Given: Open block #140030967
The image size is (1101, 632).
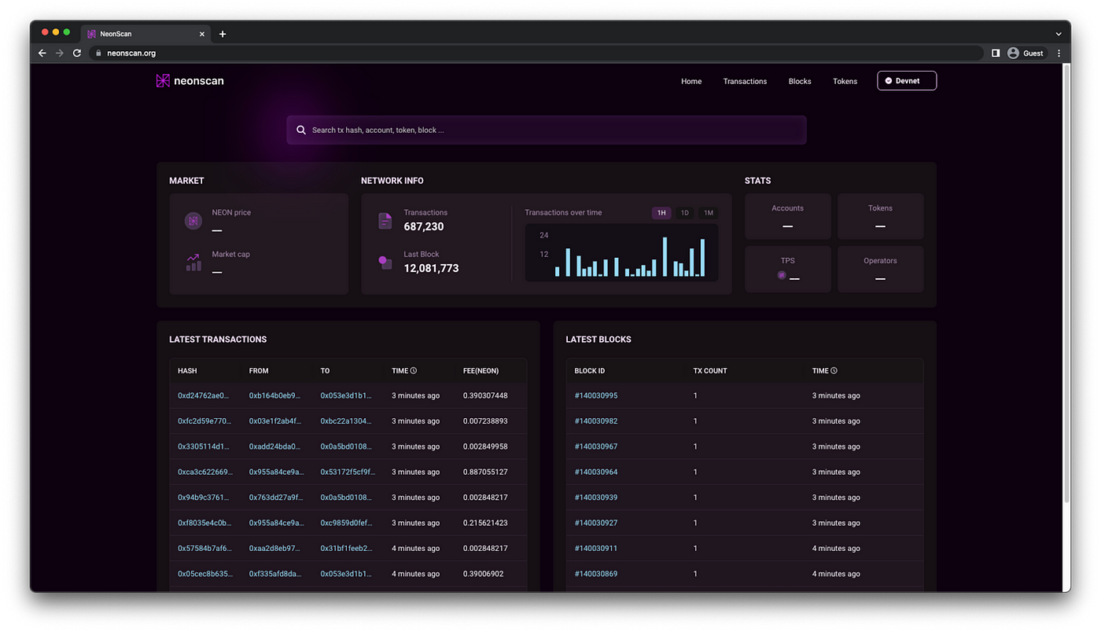Looking at the screenshot, I should pyautogui.click(x=596, y=446).
